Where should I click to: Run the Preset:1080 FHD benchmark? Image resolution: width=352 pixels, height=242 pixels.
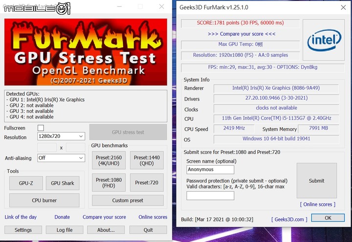[109, 182]
